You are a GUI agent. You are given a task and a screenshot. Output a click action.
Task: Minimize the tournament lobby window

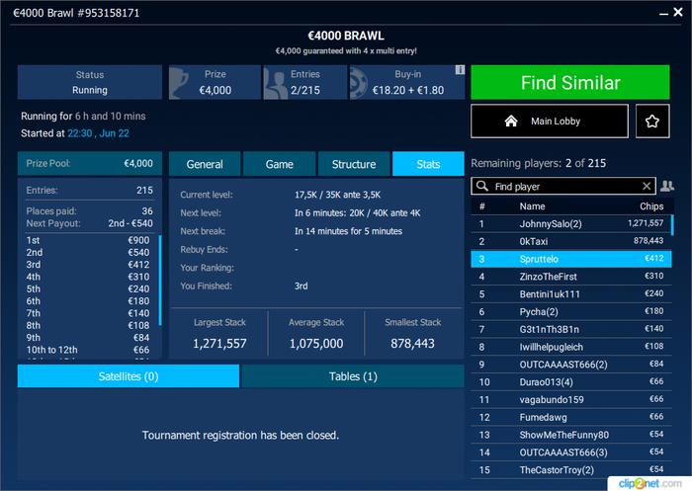[663, 14]
